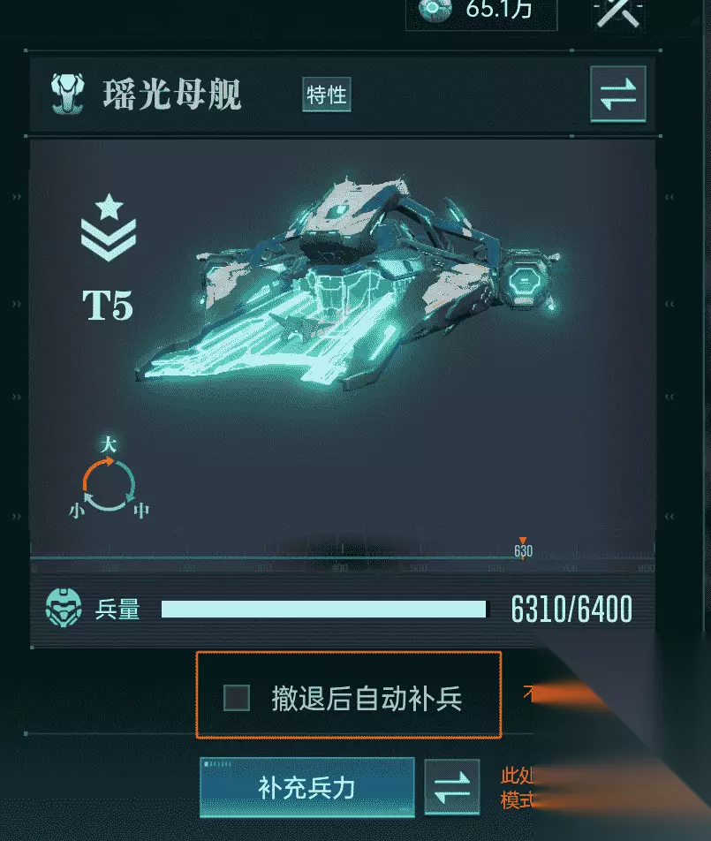Click the swap ship icon beside 瑶光母舰
This screenshot has width=711, height=841.
[617, 95]
